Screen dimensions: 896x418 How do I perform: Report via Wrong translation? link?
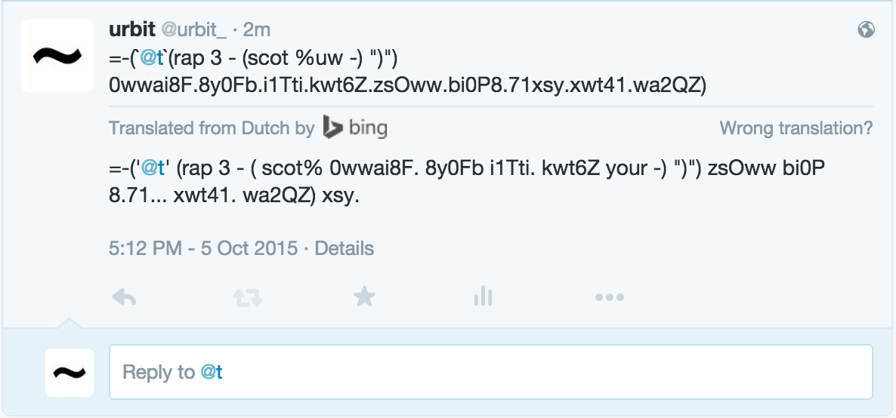[x=796, y=128]
